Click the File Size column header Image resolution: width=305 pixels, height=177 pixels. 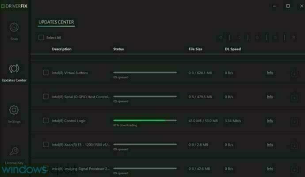(x=195, y=49)
